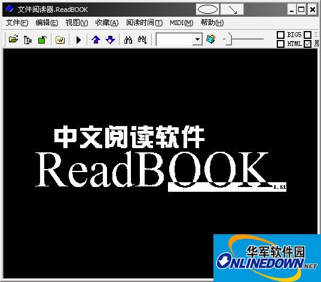Open the MIDI(M) menu
321x282 pixels.
pos(181,23)
